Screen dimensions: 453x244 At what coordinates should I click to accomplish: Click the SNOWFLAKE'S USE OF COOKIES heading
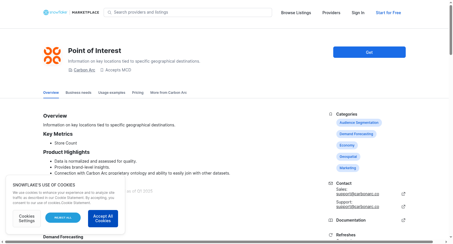[x=44, y=185]
